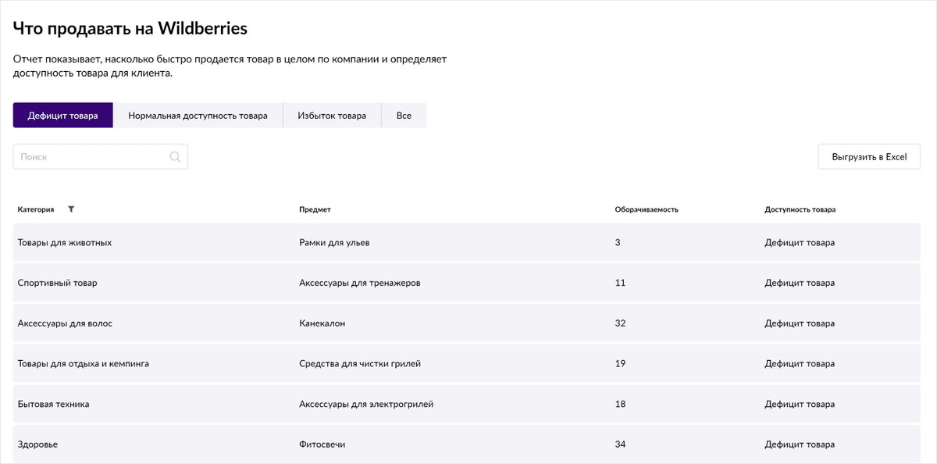Viewport: 937px width, 464px height.
Task: Click turnover value 34 in Фитосвечи row
Action: (x=620, y=444)
